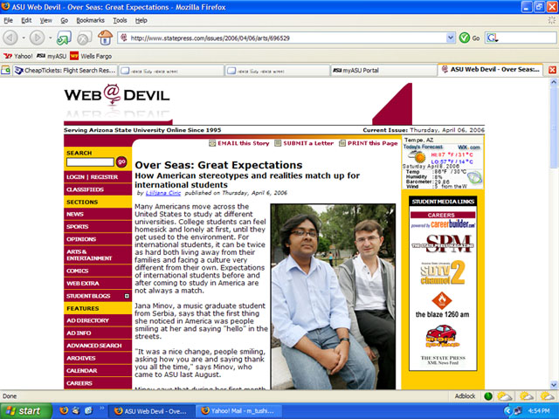Open the Yahoo! bookmark
The height and width of the screenshot is (419, 559).
click(x=18, y=56)
